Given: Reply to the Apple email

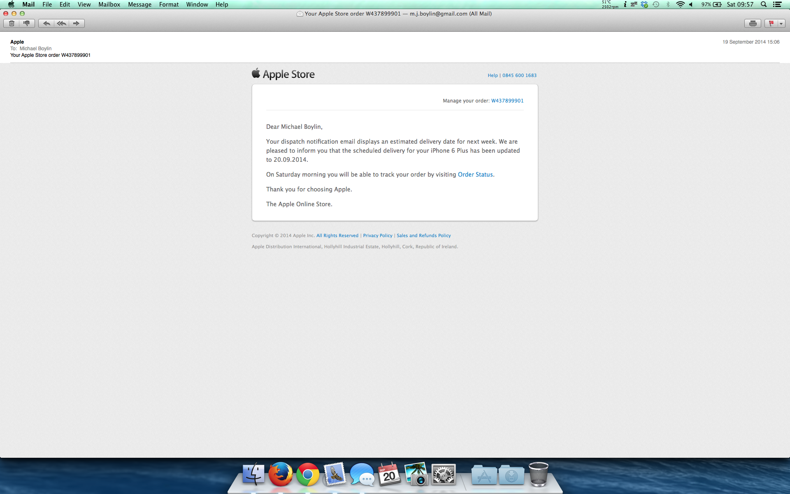Looking at the screenshot, I should 46,23.
